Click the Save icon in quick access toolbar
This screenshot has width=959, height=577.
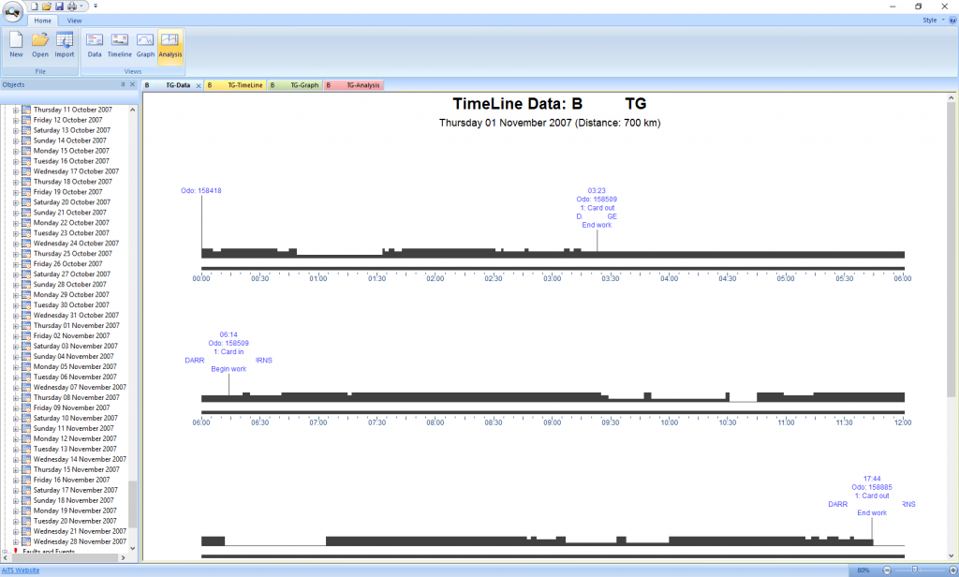tap(59, 6)
